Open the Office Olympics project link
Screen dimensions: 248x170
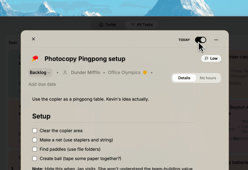tap(124, 73)
